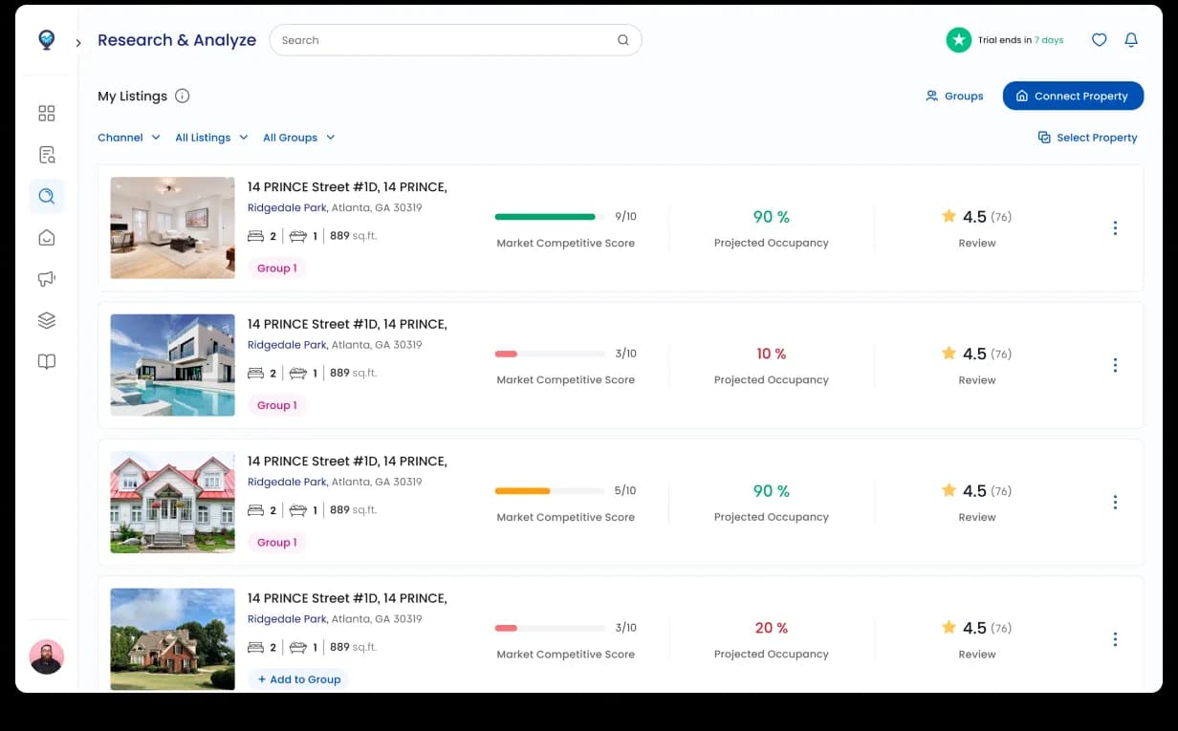1178x731 pixels.
Task: Click the Group 1 tag on the 9/10 listing
Action: [x=276, y=269]
